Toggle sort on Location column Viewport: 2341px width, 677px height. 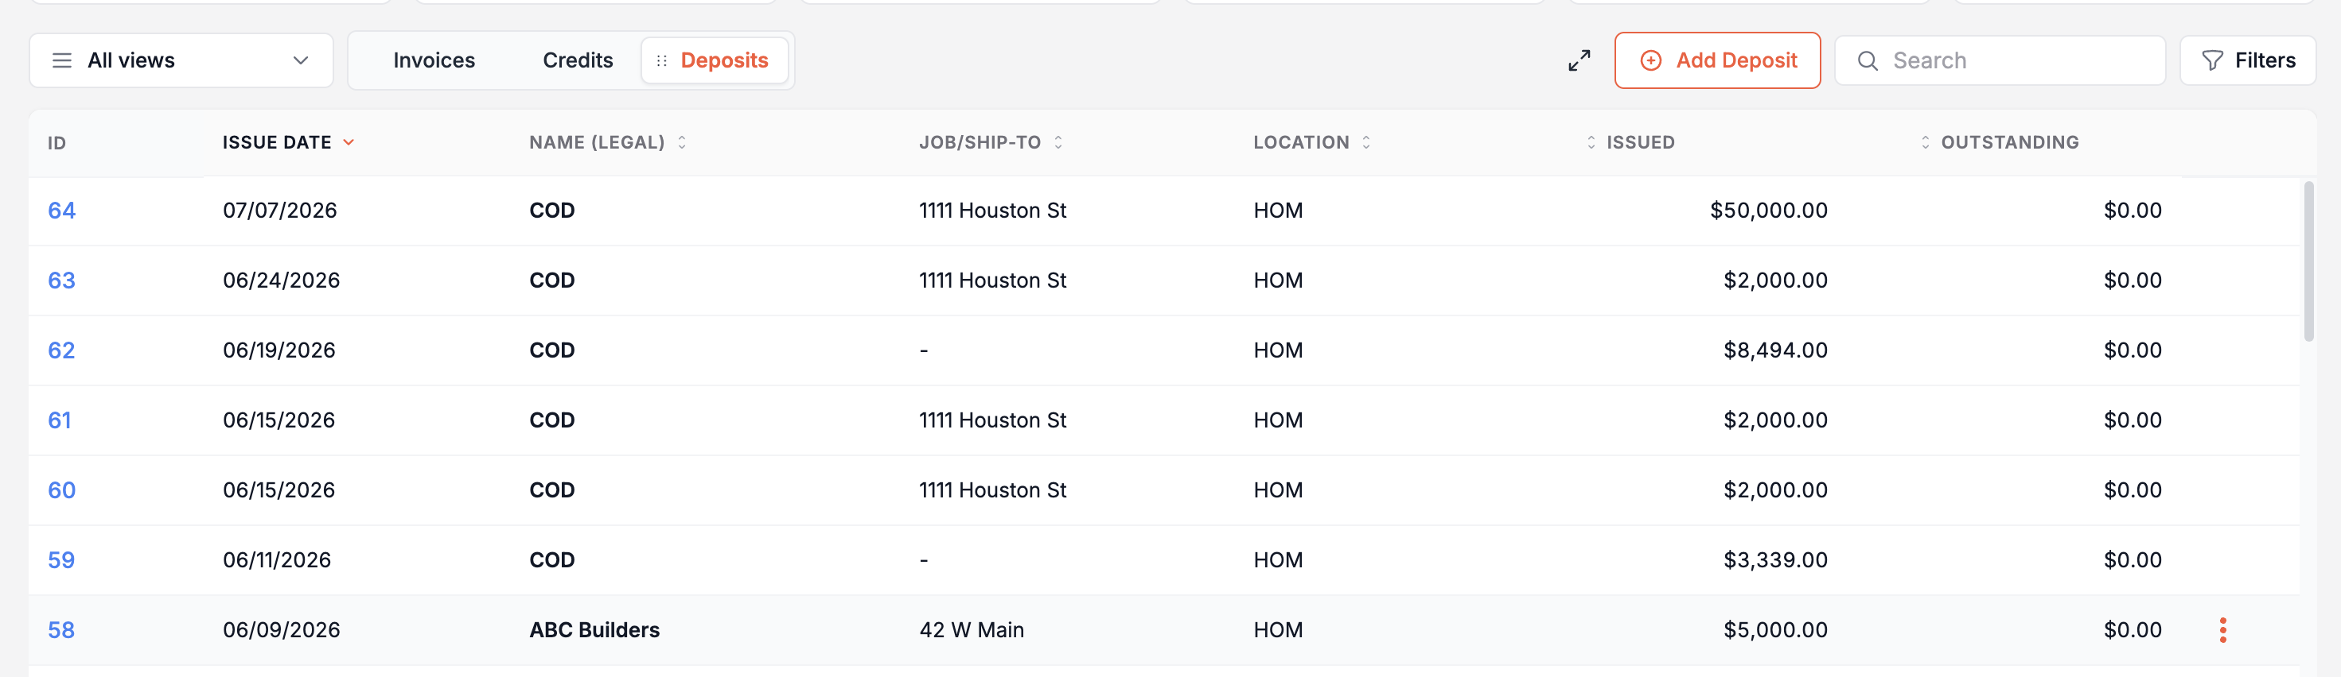point(1366,142)
